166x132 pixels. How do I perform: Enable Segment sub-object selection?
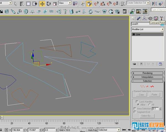tap(147, 86)
